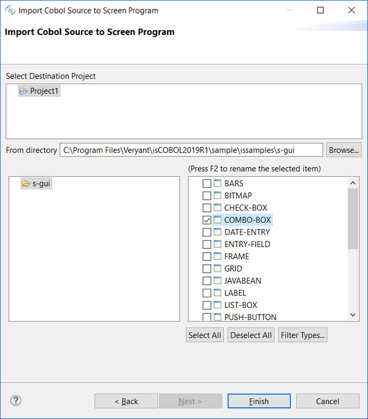Image resolution: width=368 pixels, height=419 pixels.
Task: Click the BITMAP file icon
Action: 218,195
